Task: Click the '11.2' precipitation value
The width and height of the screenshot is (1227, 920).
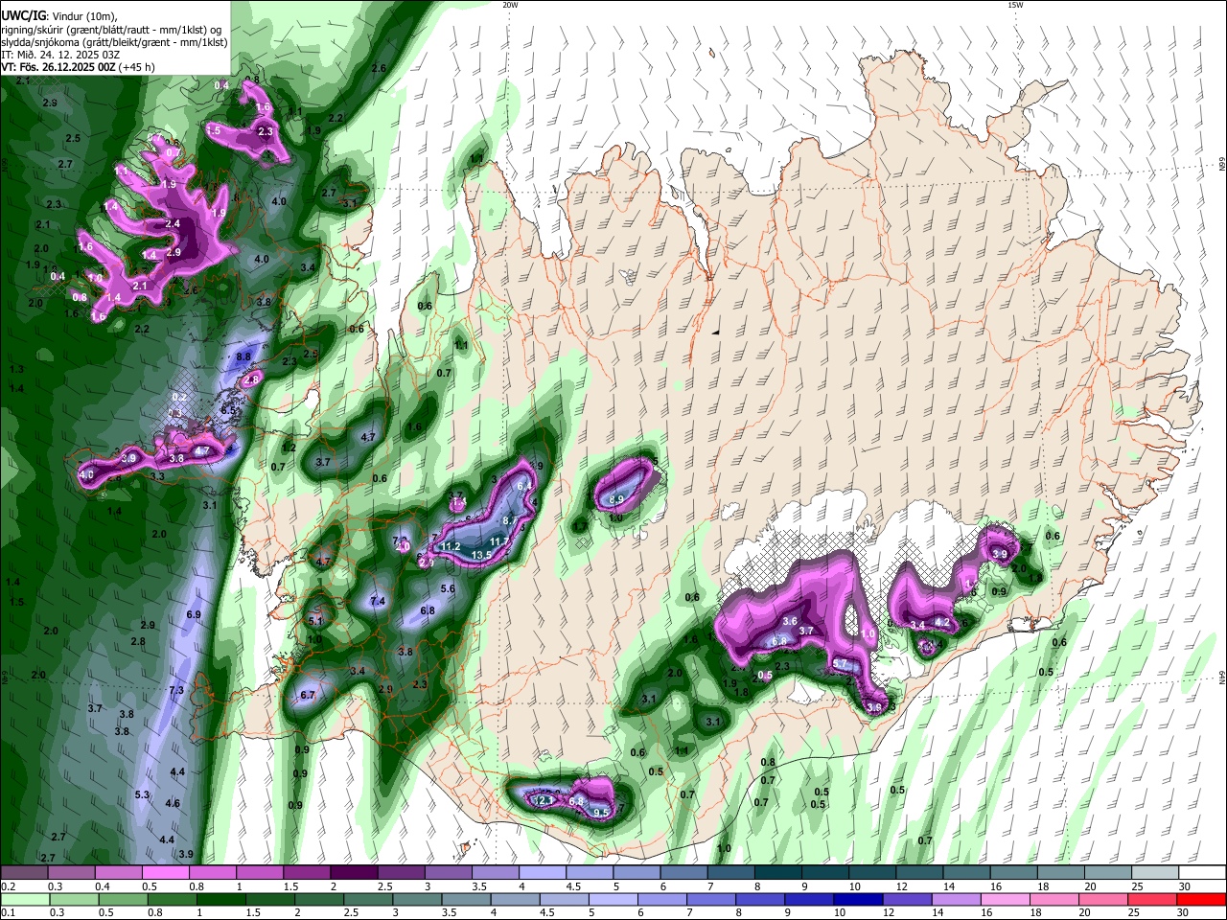Action: click(451, 546)
